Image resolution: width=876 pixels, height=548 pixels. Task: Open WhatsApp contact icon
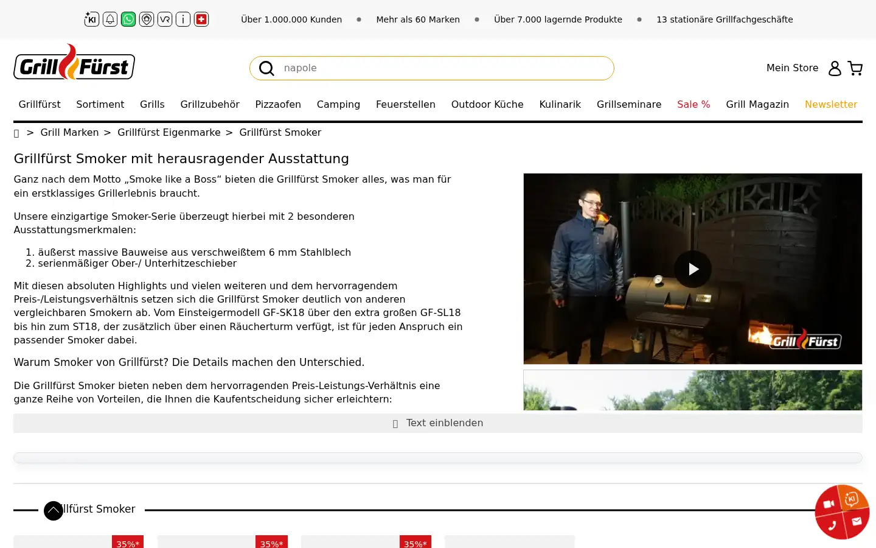point(128,19)
